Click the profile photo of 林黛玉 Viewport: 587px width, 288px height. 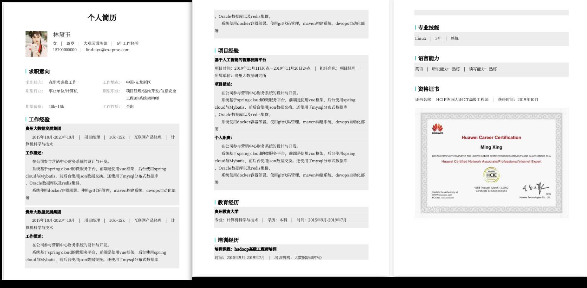(36, 44)
